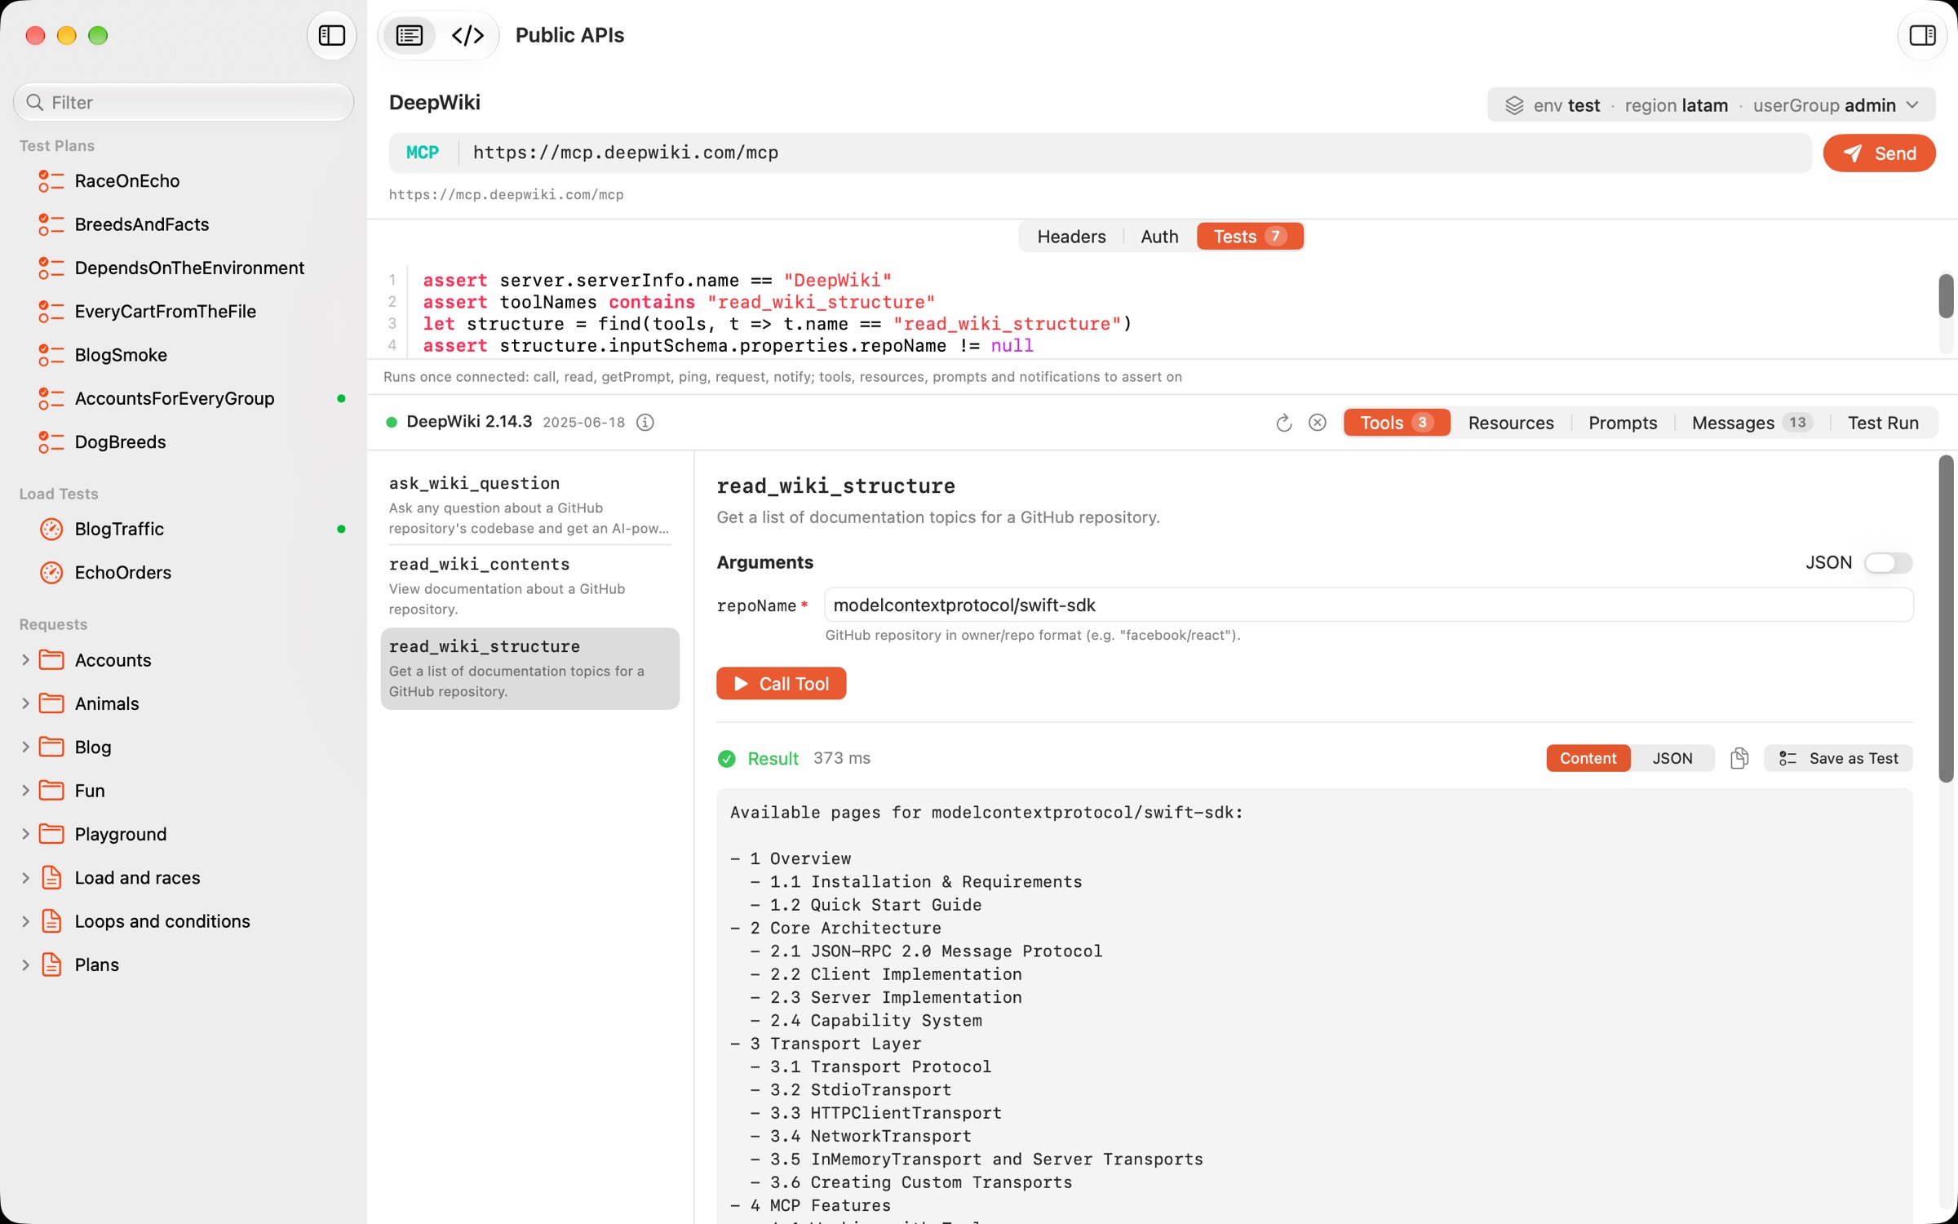1958x1224 pixels.
Task: Open the Auth tab
Action: [1159, 237]
